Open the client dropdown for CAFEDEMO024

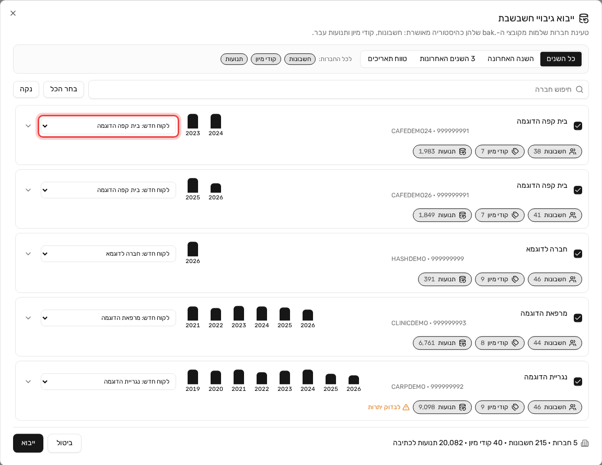108,126
